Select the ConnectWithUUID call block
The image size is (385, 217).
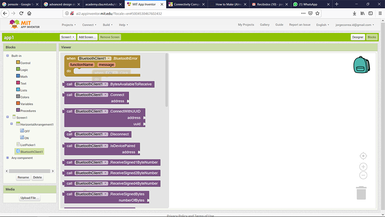(104, 118)
